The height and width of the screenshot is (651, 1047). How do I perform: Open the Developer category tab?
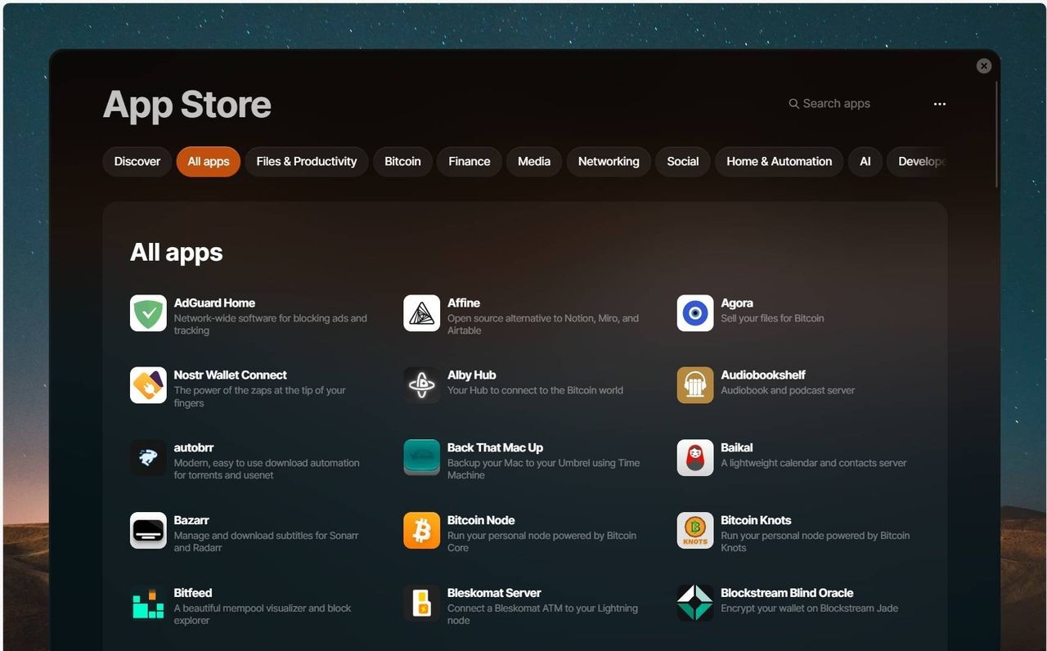pos(918,161)
